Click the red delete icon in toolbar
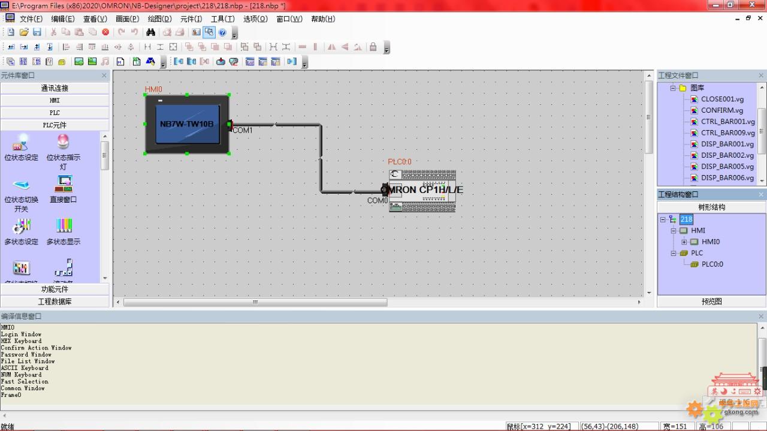Screen dimensions: 767x431 [x=105, y=32]
